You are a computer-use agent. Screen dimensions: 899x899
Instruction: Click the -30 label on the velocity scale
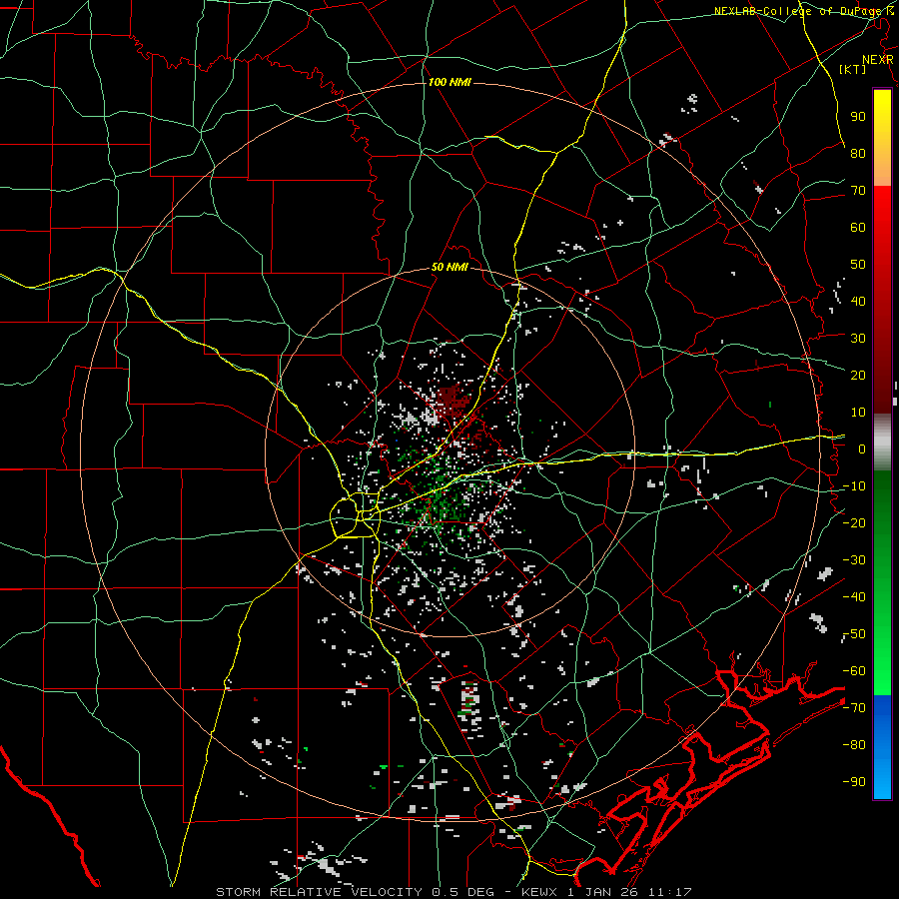tap(854, 560)
